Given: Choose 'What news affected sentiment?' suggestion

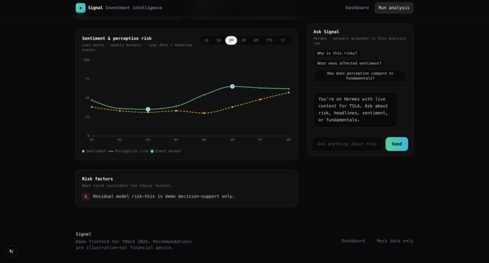Looking at the screenshot, I should pyautogui.click(x=349, y=63).
